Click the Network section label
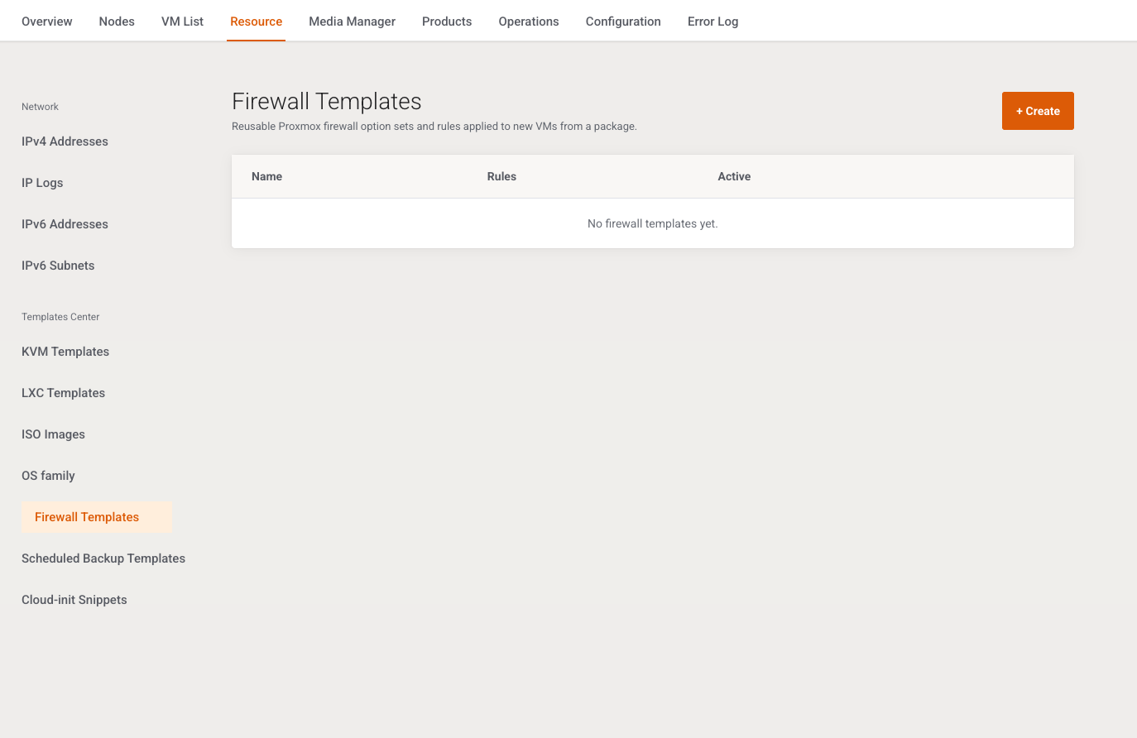Viewport: 1137px width, 738px height. point(40,107)
